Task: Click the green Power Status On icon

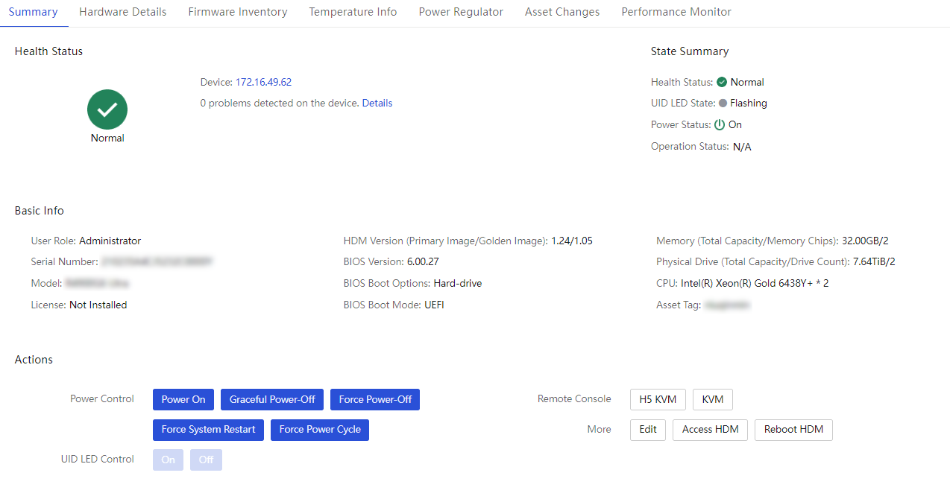Action: (x=720, y=124)
